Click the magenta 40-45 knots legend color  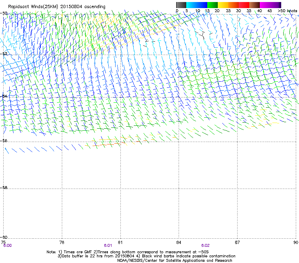(x=265, y=5)
